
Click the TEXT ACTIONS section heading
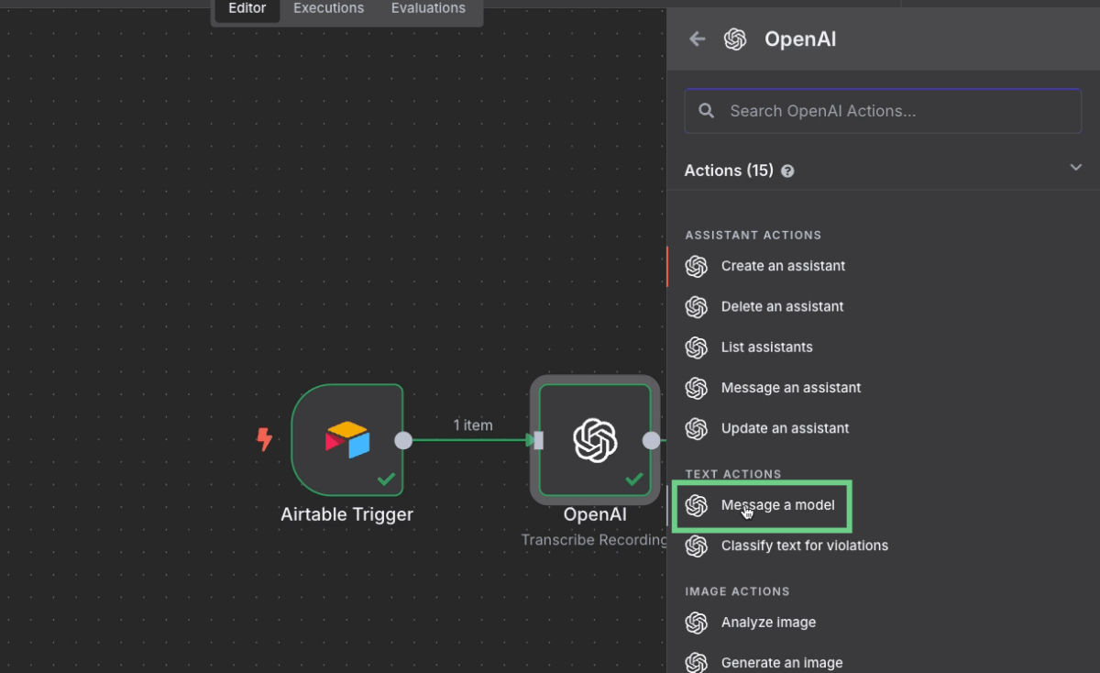(733, 474)
